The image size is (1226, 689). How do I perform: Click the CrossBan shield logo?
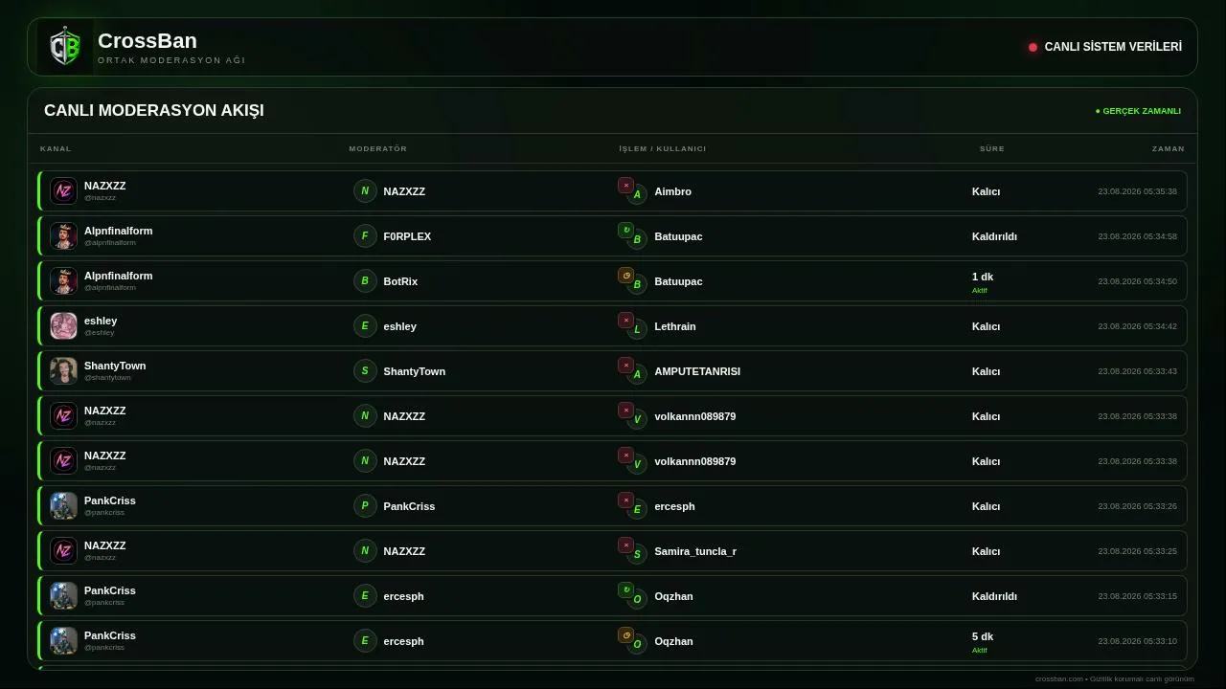(x=65, y=47)
